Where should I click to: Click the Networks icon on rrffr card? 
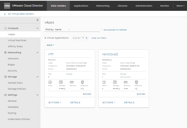[x=82, y=82]
